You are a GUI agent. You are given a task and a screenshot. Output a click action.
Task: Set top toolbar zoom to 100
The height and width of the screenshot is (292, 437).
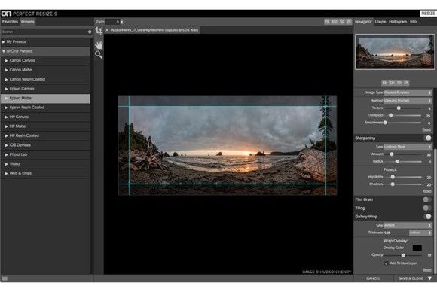coord(335,21)
